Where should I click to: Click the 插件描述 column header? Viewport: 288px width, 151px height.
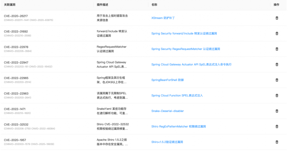(x=103, y=5)
